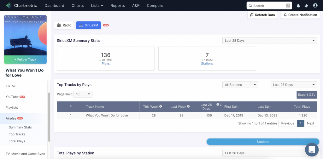Click the Stations summary link
This screenshot has width=323, height=159.
[x=207, y=64]
